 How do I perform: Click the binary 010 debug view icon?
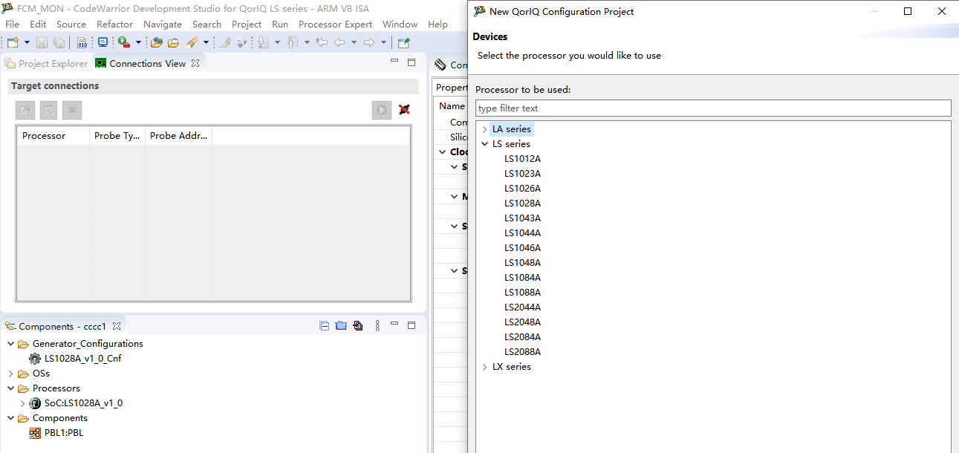point(82,42)
